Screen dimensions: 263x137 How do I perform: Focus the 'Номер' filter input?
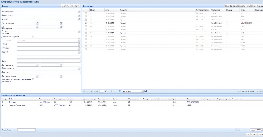[x=47, y=20]
